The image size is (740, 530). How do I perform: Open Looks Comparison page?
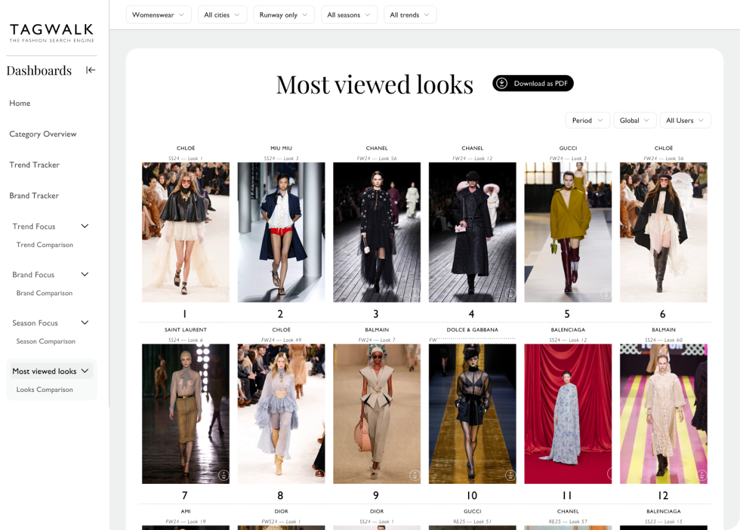(45, 389)
